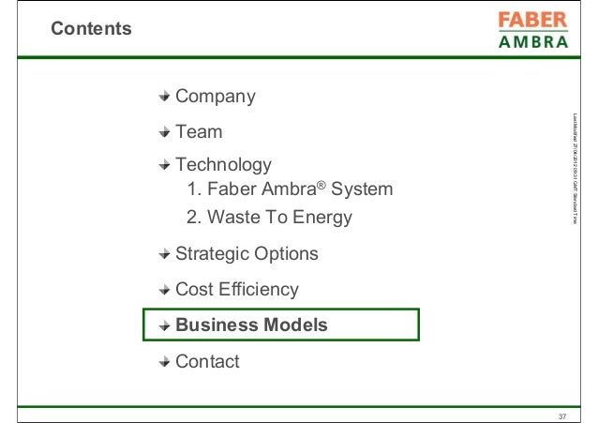Click the vertical Last Modified timestamp text
The image size is (598, 423).
[576, 169]
